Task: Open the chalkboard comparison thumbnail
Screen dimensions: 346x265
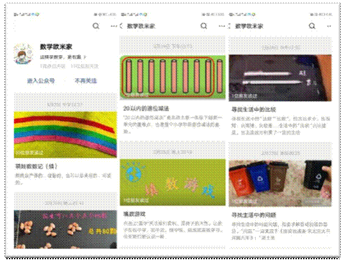Action: [280, 78]
